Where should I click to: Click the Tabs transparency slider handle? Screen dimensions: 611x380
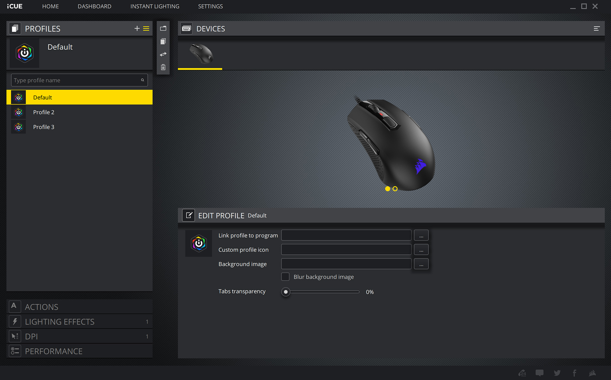click(x=286, y=292)
